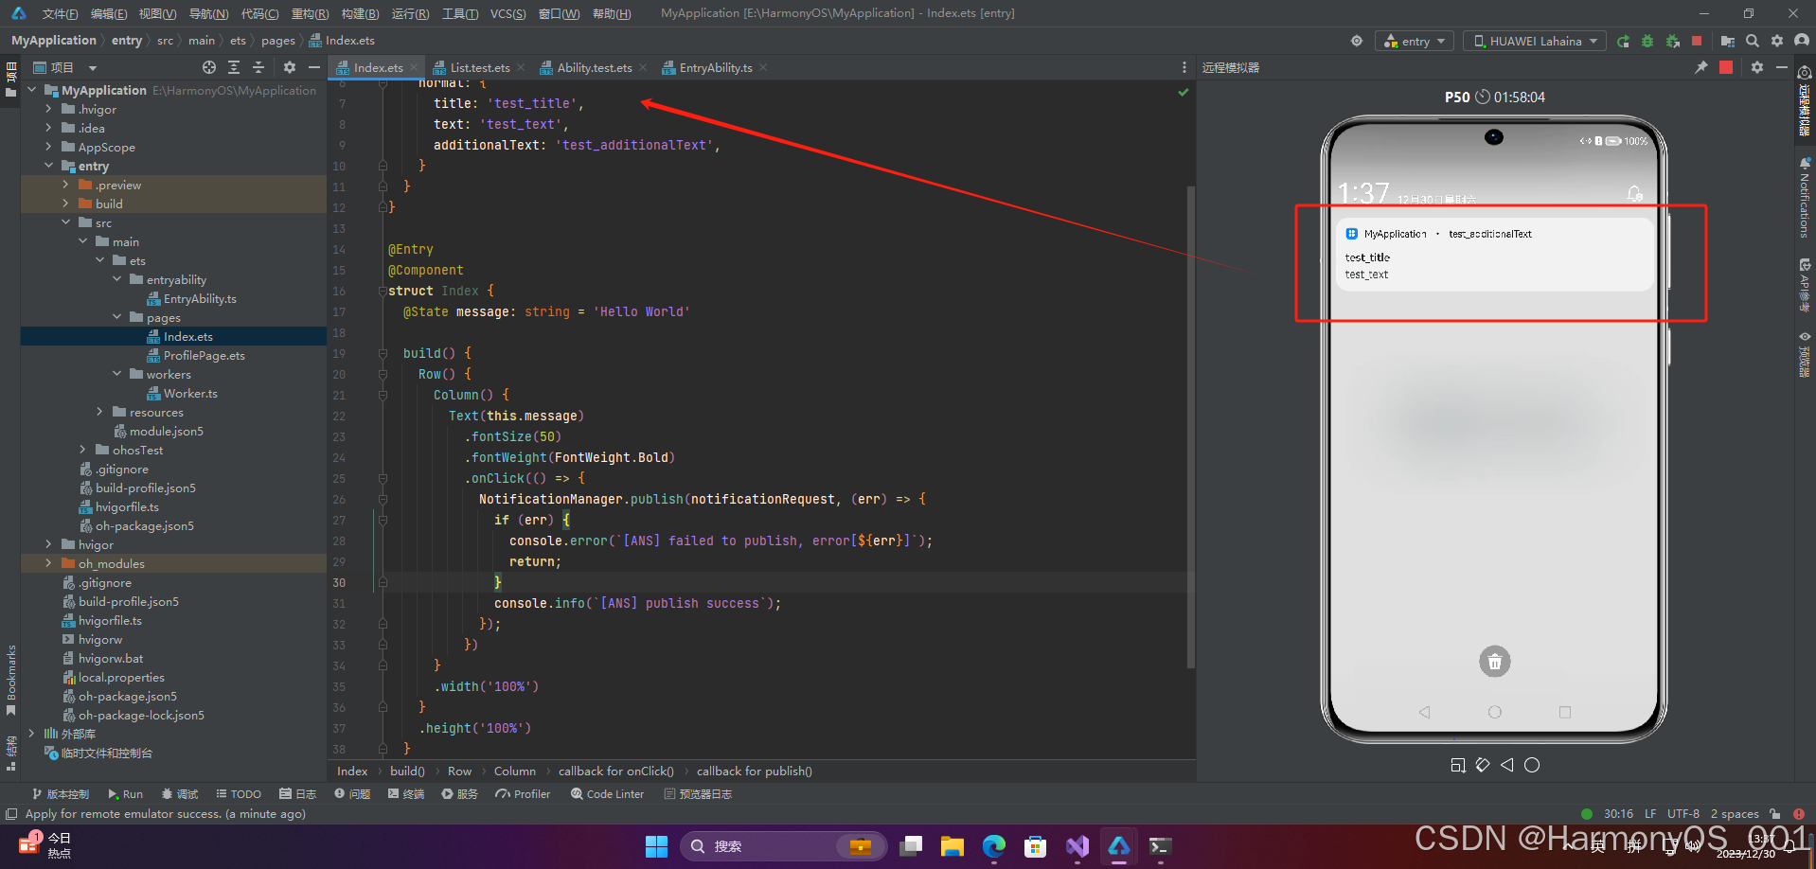1816x869 pixels.
Task: Click Column in the editor breadcrumb
Action: point(514,771)
